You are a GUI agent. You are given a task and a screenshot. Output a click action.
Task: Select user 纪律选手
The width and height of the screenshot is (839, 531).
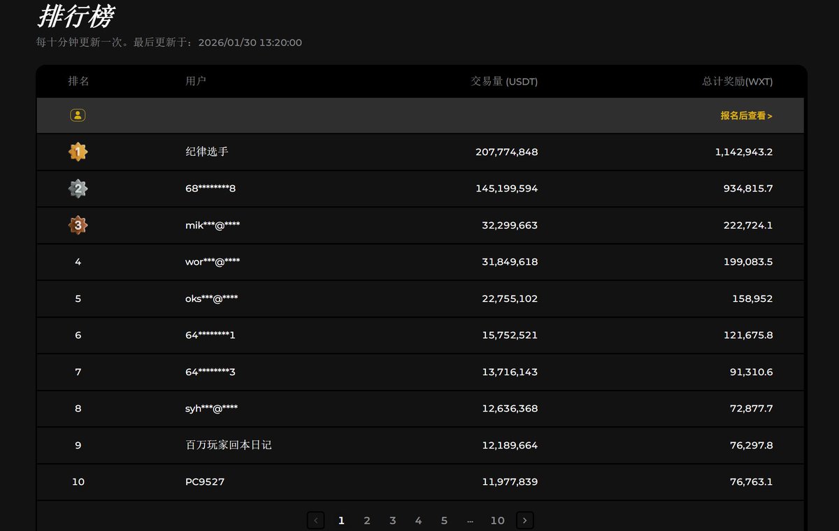coord(207,152)
